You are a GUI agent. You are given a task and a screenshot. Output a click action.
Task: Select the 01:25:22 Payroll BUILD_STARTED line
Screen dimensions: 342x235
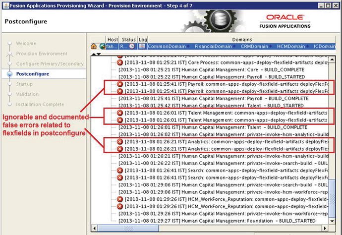click(212, 77)
